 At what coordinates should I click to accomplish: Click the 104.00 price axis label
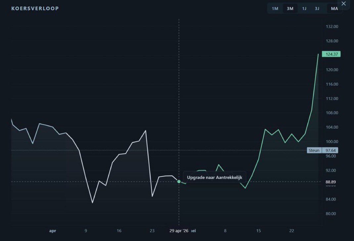(x=332, y=127)
